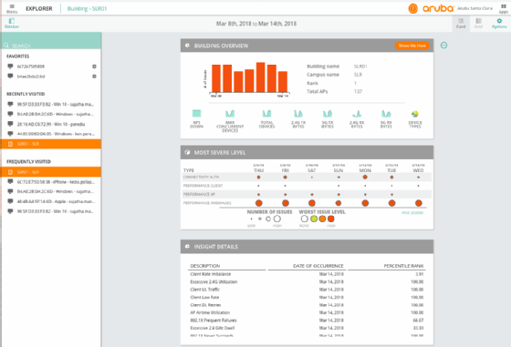The height and width of the screenshot is (347, 511).
Task: Click the Hide Legend link
Action: (x=412, y=213)
